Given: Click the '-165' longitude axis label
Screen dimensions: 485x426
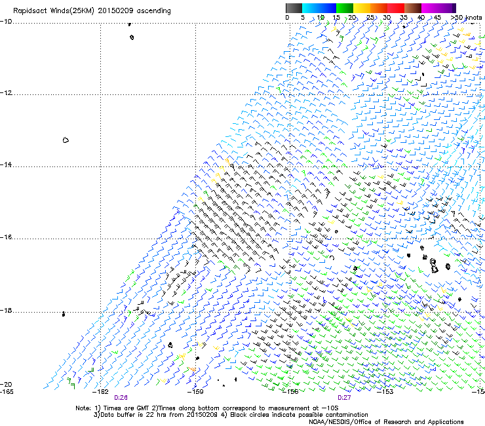Looking at the screenshot, I should (x=7, y=392).
